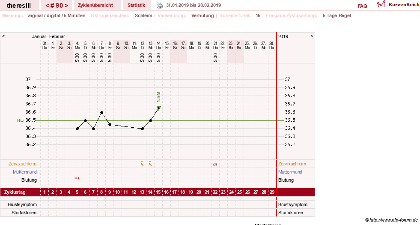Click the arrow at chart top-left corner
Image resolution: width=420 pixels, height=225 pixels.
point(3,36)
